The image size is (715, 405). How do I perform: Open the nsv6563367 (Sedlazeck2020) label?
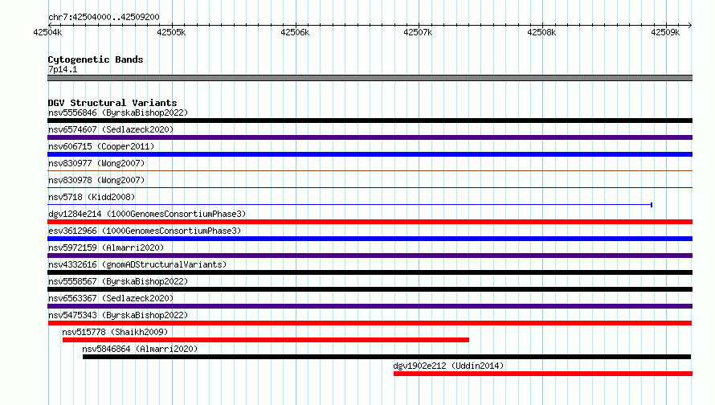[111, 298]
